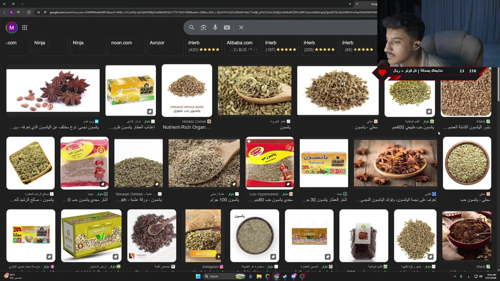Open star anise on wooden plate image

(395, 163)
